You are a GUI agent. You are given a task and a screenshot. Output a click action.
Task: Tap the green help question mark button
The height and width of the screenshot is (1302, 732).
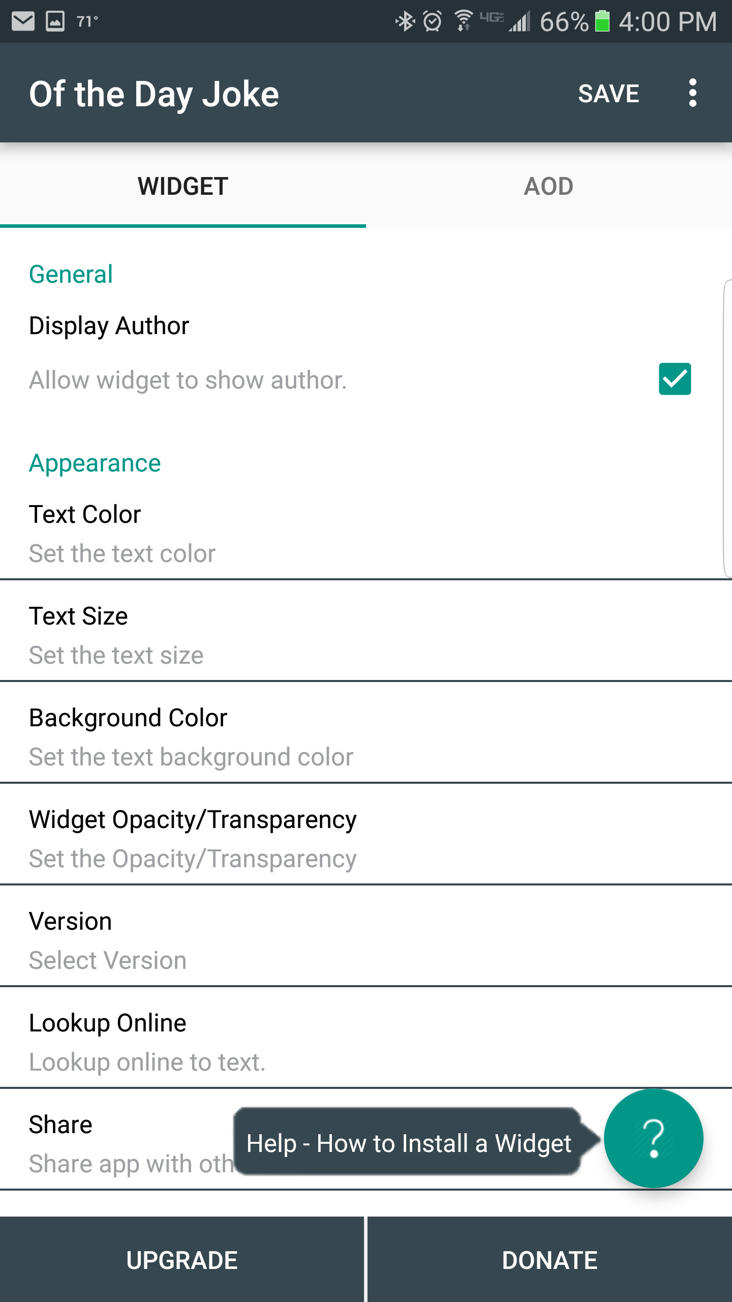pos(654,1138)
